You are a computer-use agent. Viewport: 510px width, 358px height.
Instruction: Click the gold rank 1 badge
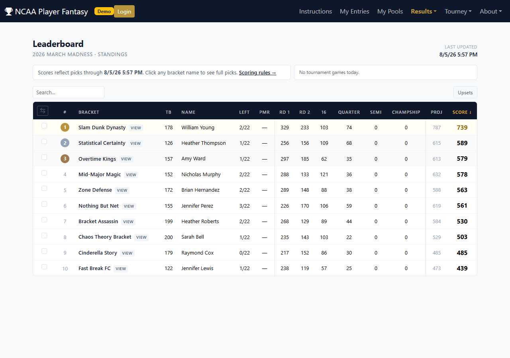pyautogui.click(x=65, y=127)
